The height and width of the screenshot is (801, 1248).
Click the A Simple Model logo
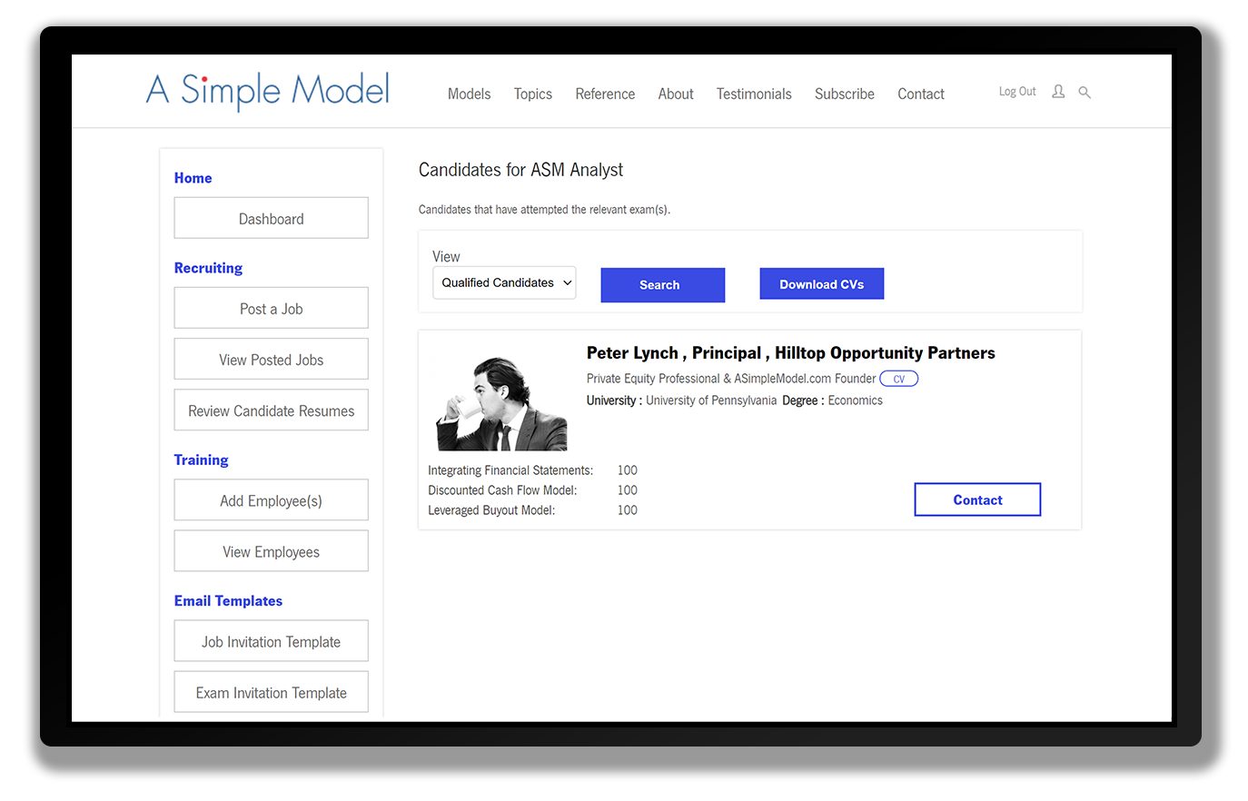[x=268, y=91]
